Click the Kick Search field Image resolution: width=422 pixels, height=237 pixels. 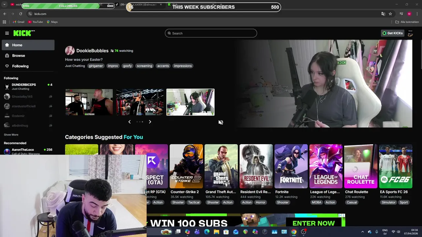(x=211, y=33)
